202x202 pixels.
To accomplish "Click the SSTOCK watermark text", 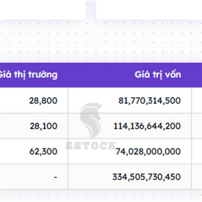I will point(91,145).
